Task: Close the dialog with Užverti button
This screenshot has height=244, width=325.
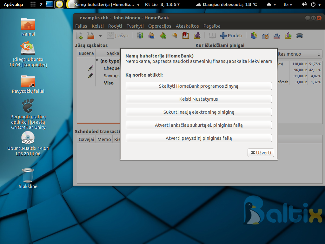Action: [261, 152]
